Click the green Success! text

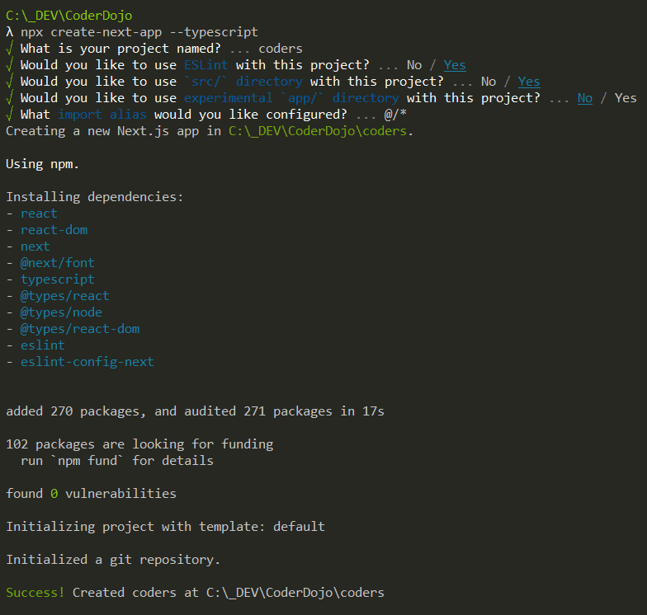click(35, 593)
